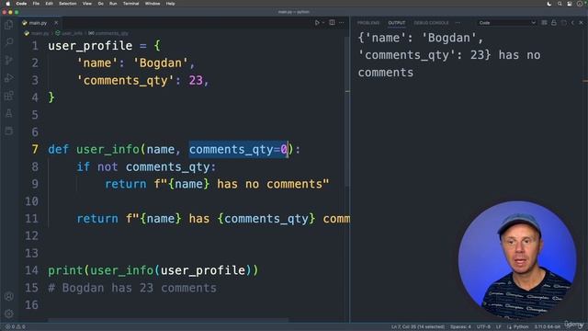The image size is (588, 331).
Task: Open macOS Control Center icon
Action: [x=570, y=4]
